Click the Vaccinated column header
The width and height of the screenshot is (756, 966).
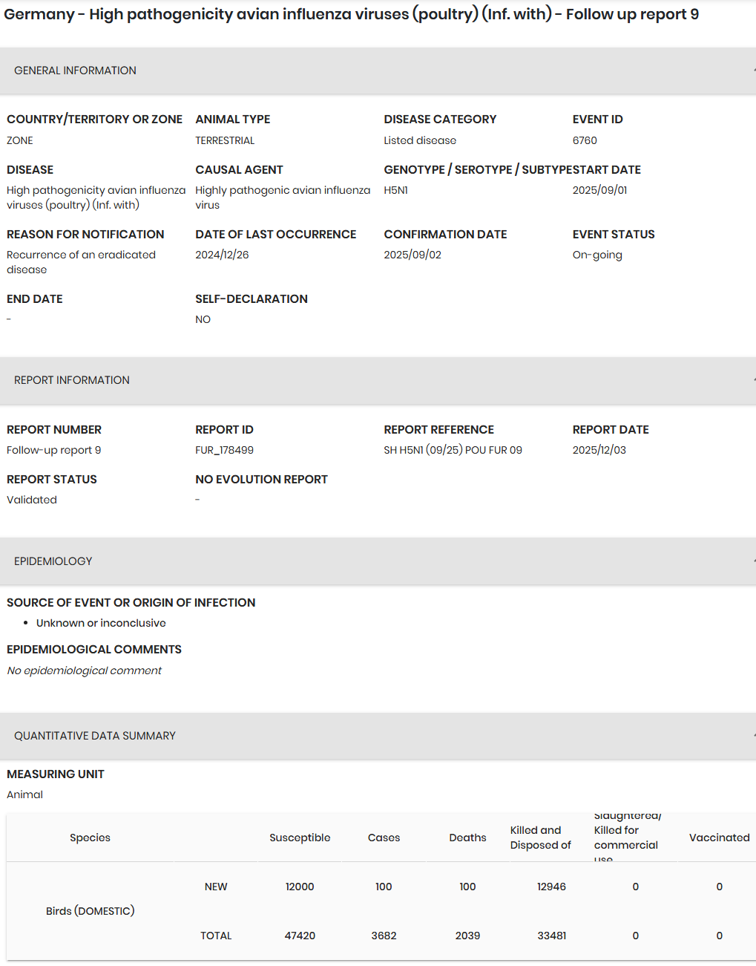719,838
